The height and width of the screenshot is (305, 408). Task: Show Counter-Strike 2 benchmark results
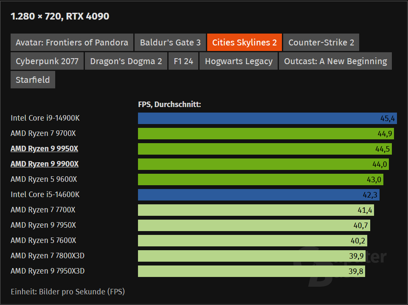(x=321, y=42)
